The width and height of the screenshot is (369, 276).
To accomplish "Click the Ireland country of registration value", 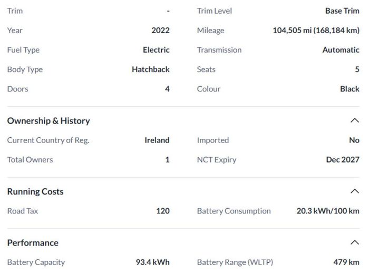I will click(157, 140).
